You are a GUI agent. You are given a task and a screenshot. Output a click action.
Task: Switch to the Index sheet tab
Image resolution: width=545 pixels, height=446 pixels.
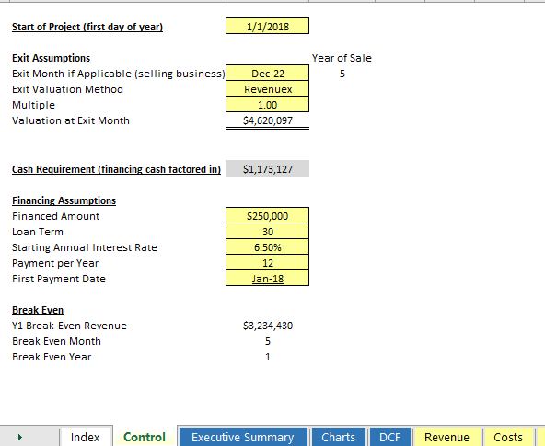(85, 437)
